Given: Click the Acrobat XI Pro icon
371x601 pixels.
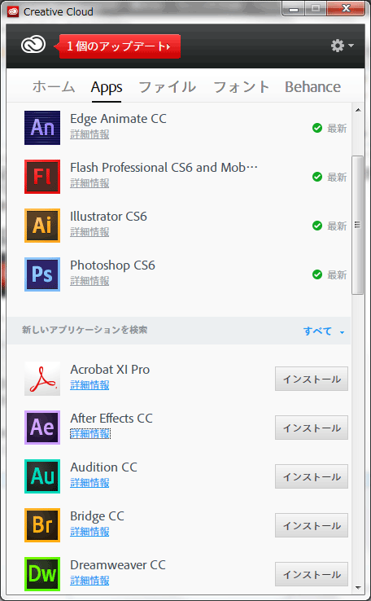Looking at the screenshot, I should coord(42,379).
